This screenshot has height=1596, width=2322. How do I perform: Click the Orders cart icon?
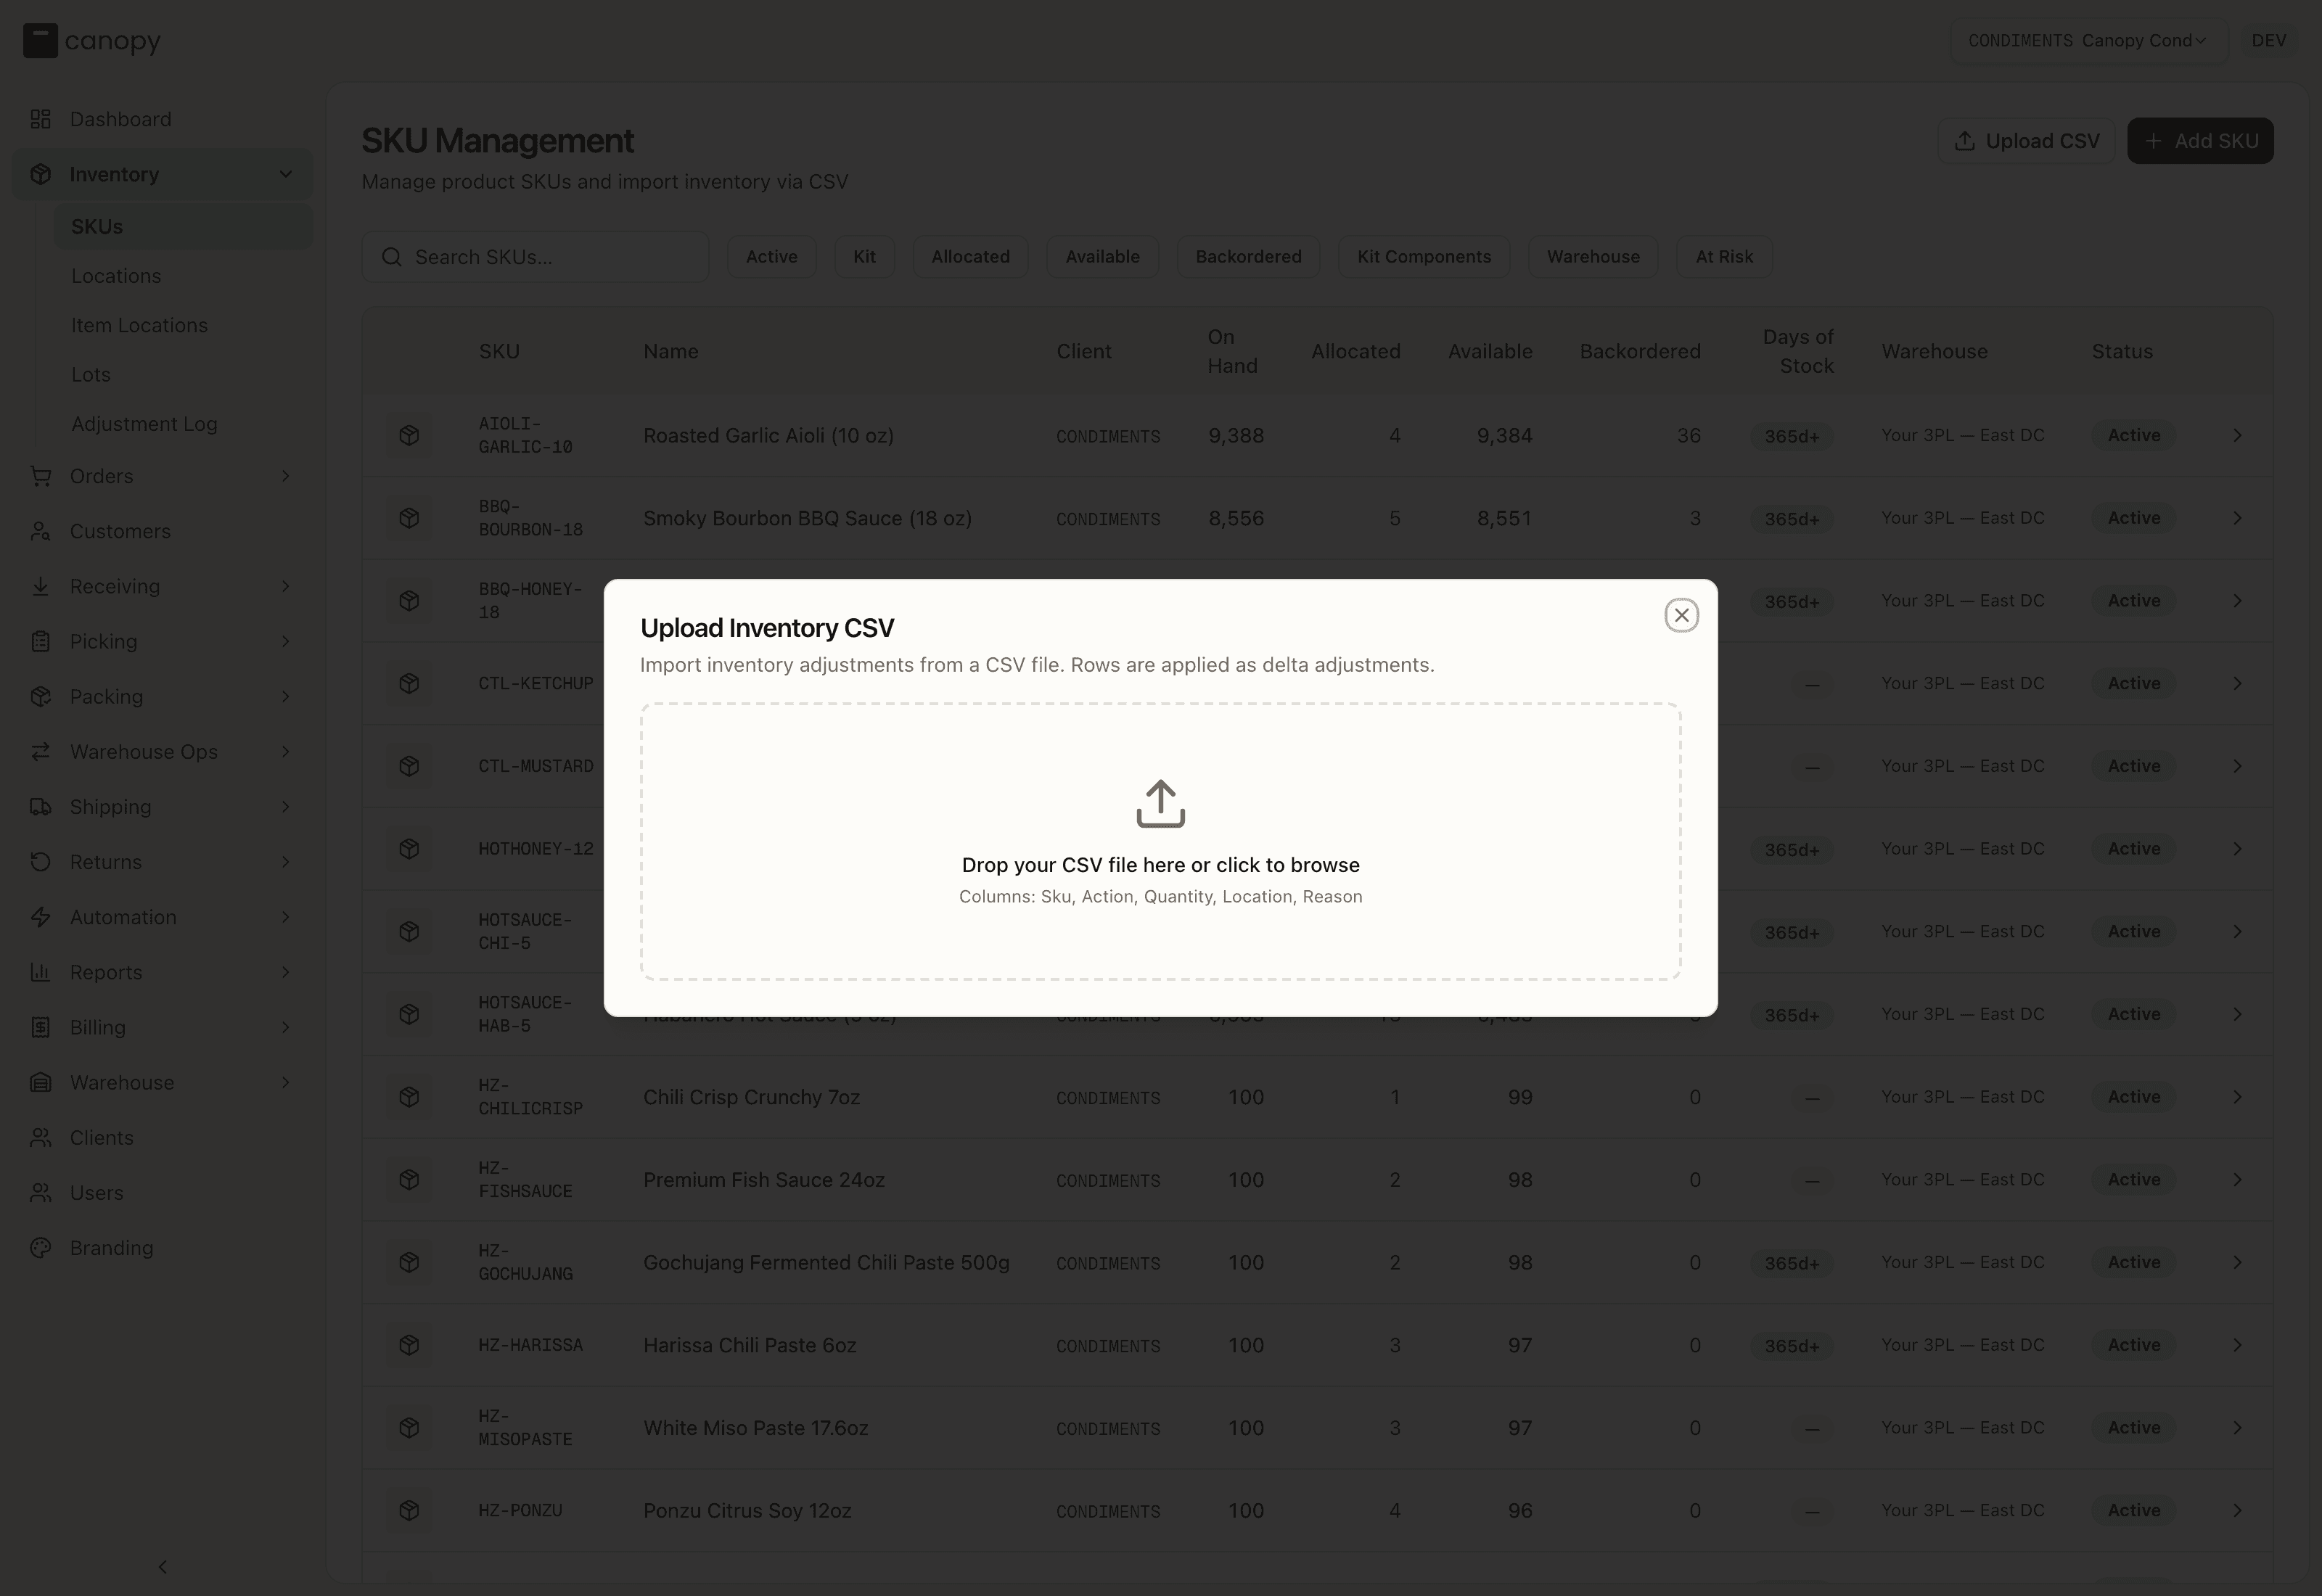[x=40, y=476]
